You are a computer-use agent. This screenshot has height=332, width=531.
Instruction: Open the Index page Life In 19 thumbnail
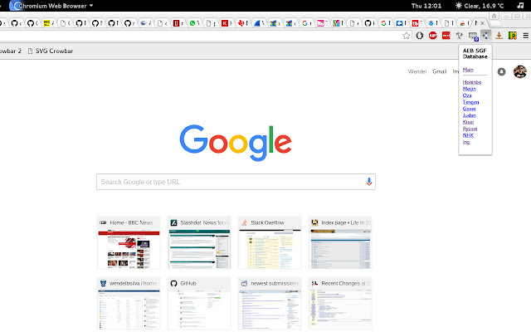(340, 242)
